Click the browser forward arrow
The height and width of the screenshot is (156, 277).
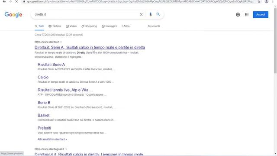click(10, 1)
